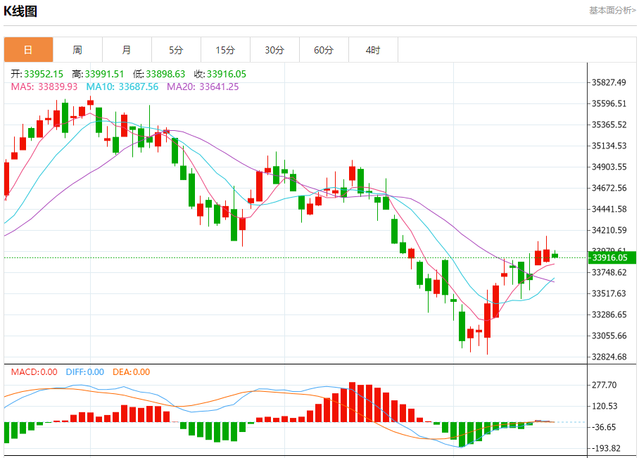Switch to the 月 monthly tab
The height and width of the screenshot is (458, 639).
coord(127,50)
